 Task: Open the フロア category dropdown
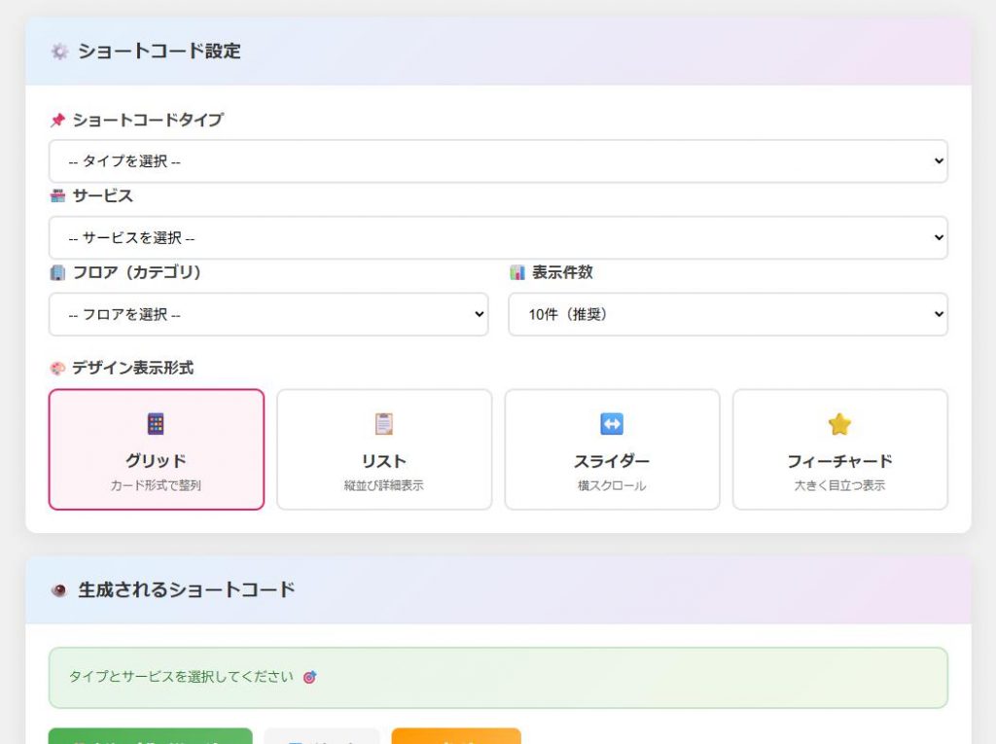tap(268, 314)
